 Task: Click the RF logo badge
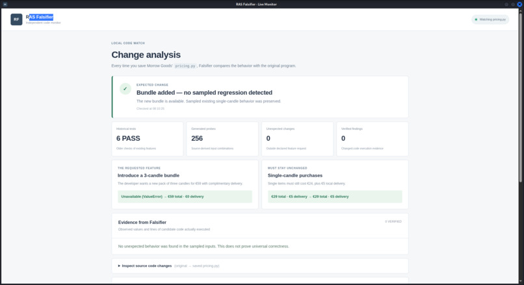(x=16, y=19)
